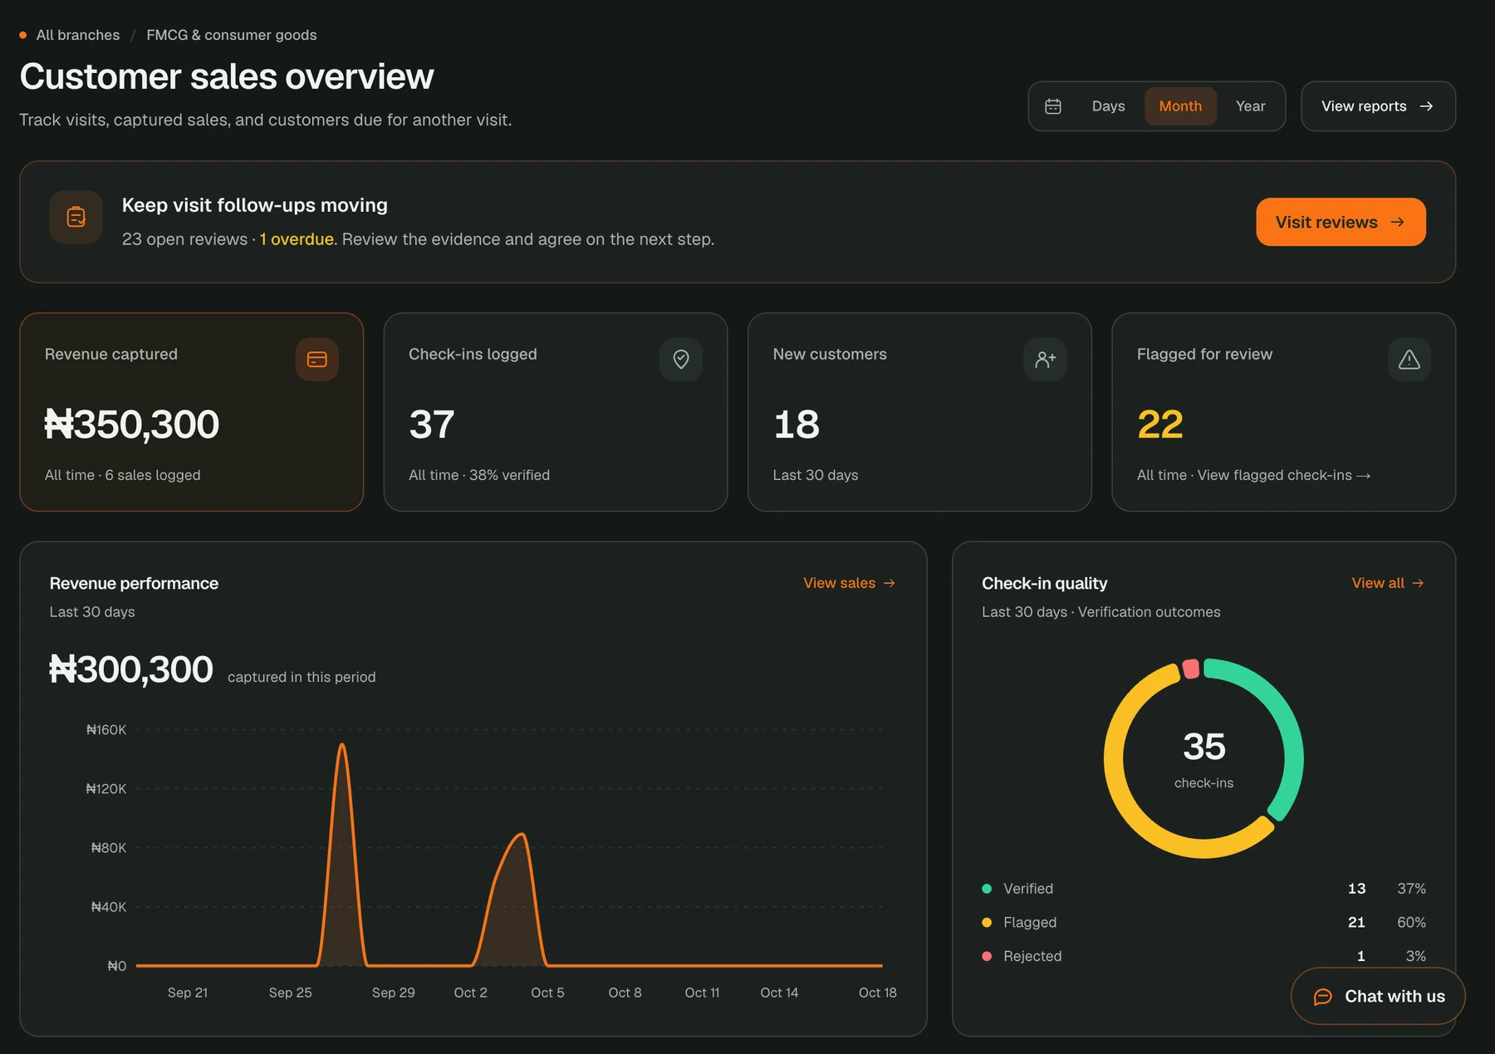Click the chat bubble icon in Chat with us

pos(1323,997)
